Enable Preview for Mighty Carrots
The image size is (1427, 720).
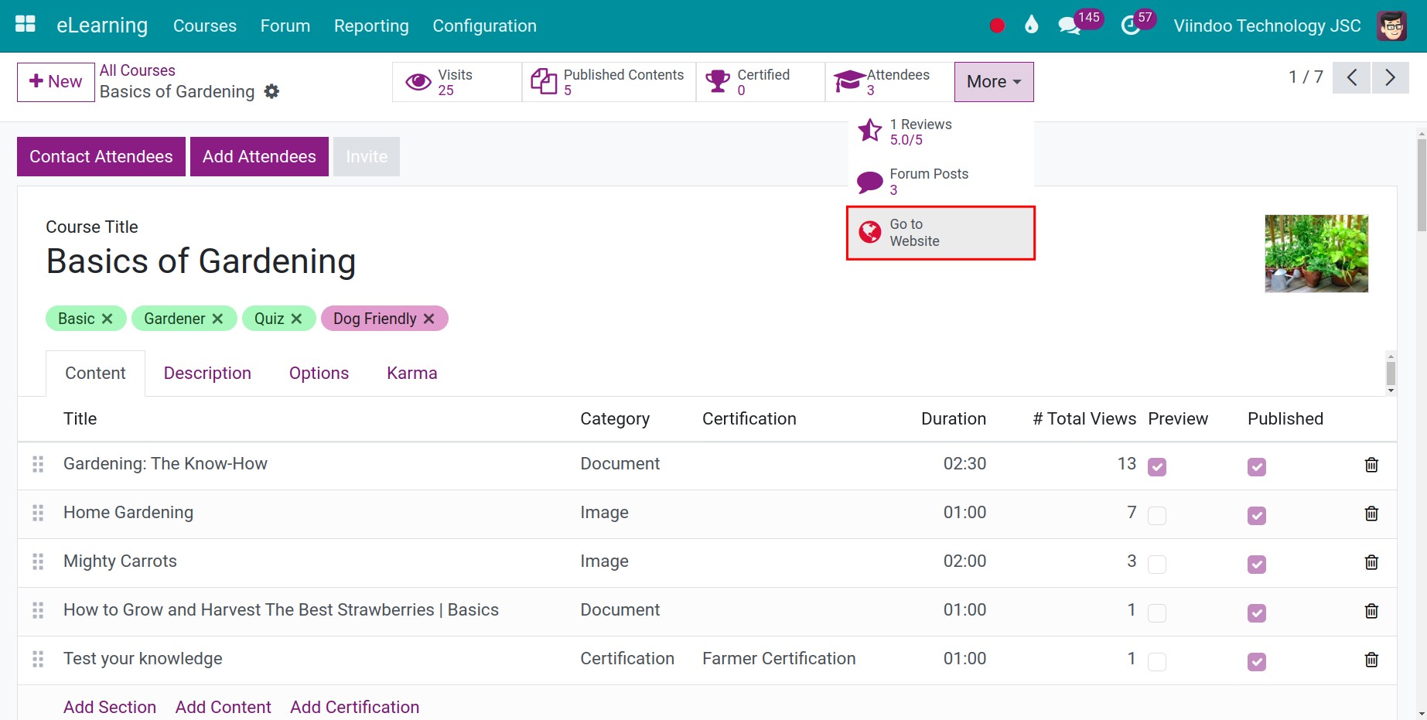click(1157, 565)
